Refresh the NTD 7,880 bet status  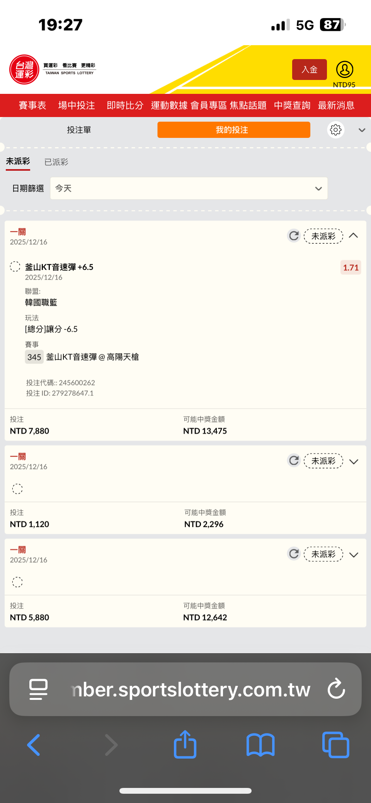pos(294,236)
